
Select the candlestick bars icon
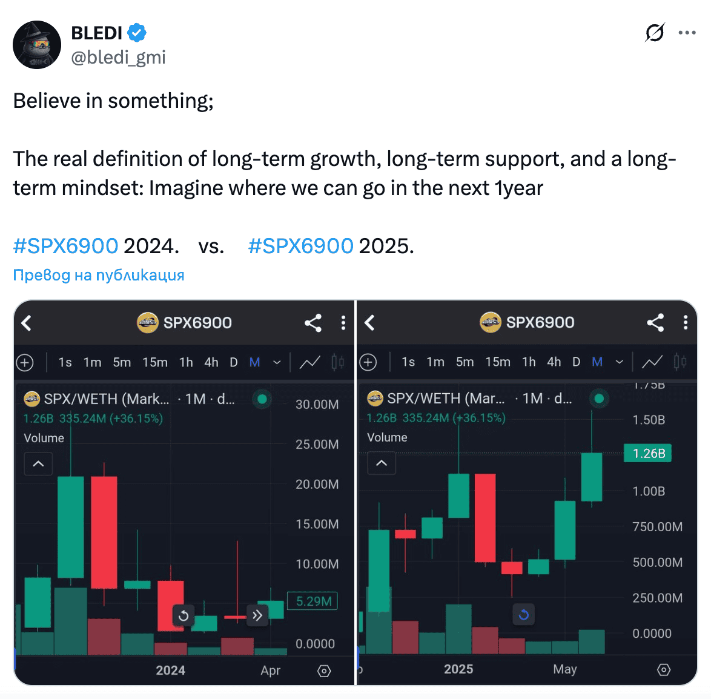coord(337,362)
